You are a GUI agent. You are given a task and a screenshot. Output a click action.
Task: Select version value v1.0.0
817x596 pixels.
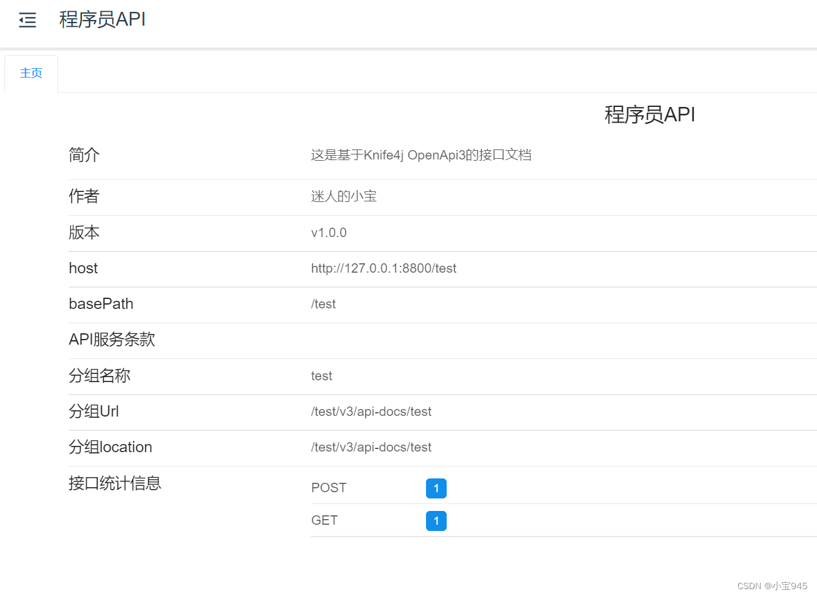point(328,233)
